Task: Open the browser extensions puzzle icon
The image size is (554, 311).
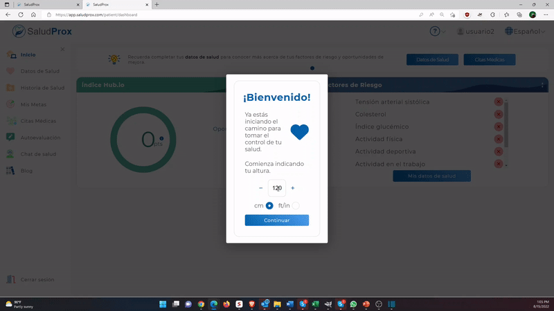Action: pos(492,15)
